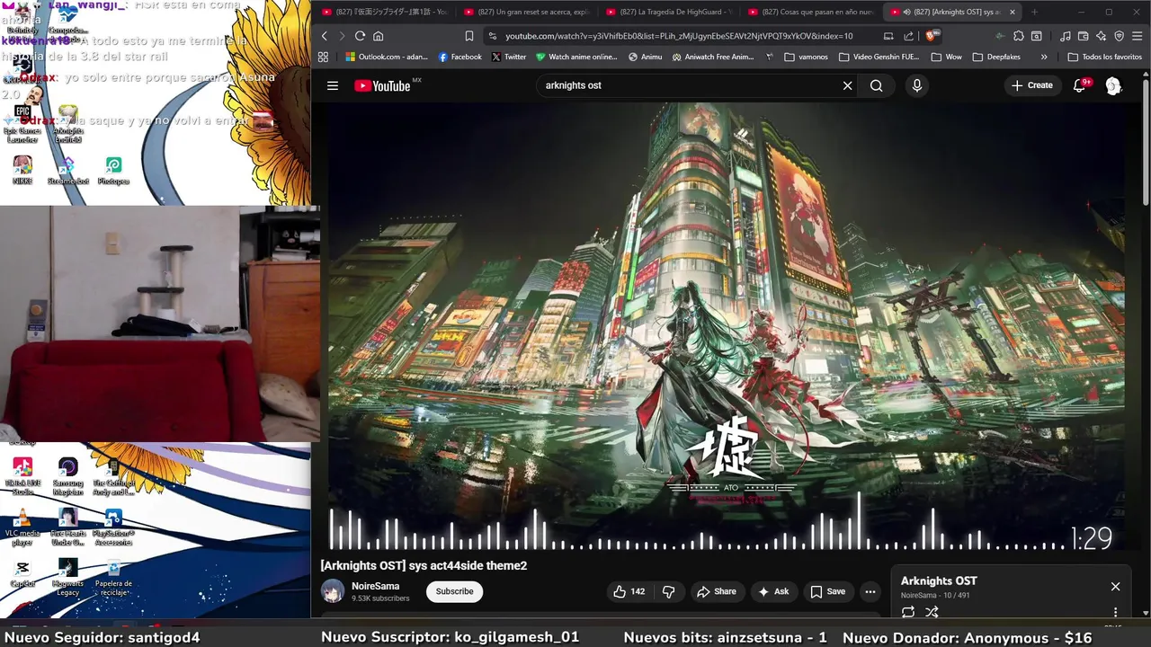Open the 'Todos los favoritos' folder
The width and height of the screenshot is (1151, 647).
coord(1104,57)
